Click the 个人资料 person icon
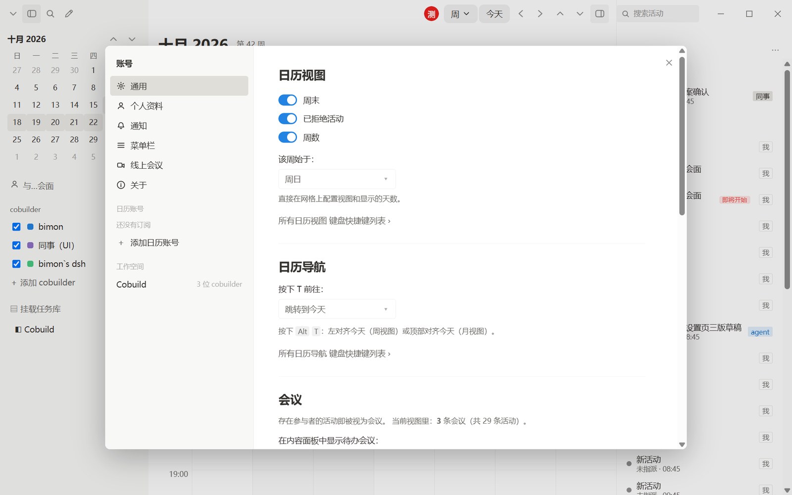 pyautogui.click(x=121, y=106)
